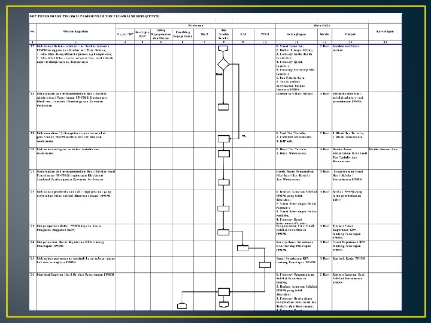Screen dimensions: 431x323
Task: Click the off-page connector below row 26 box
Action: (224, 304)
